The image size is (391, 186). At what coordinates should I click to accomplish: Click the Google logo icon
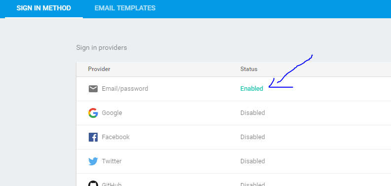(93, 113)
